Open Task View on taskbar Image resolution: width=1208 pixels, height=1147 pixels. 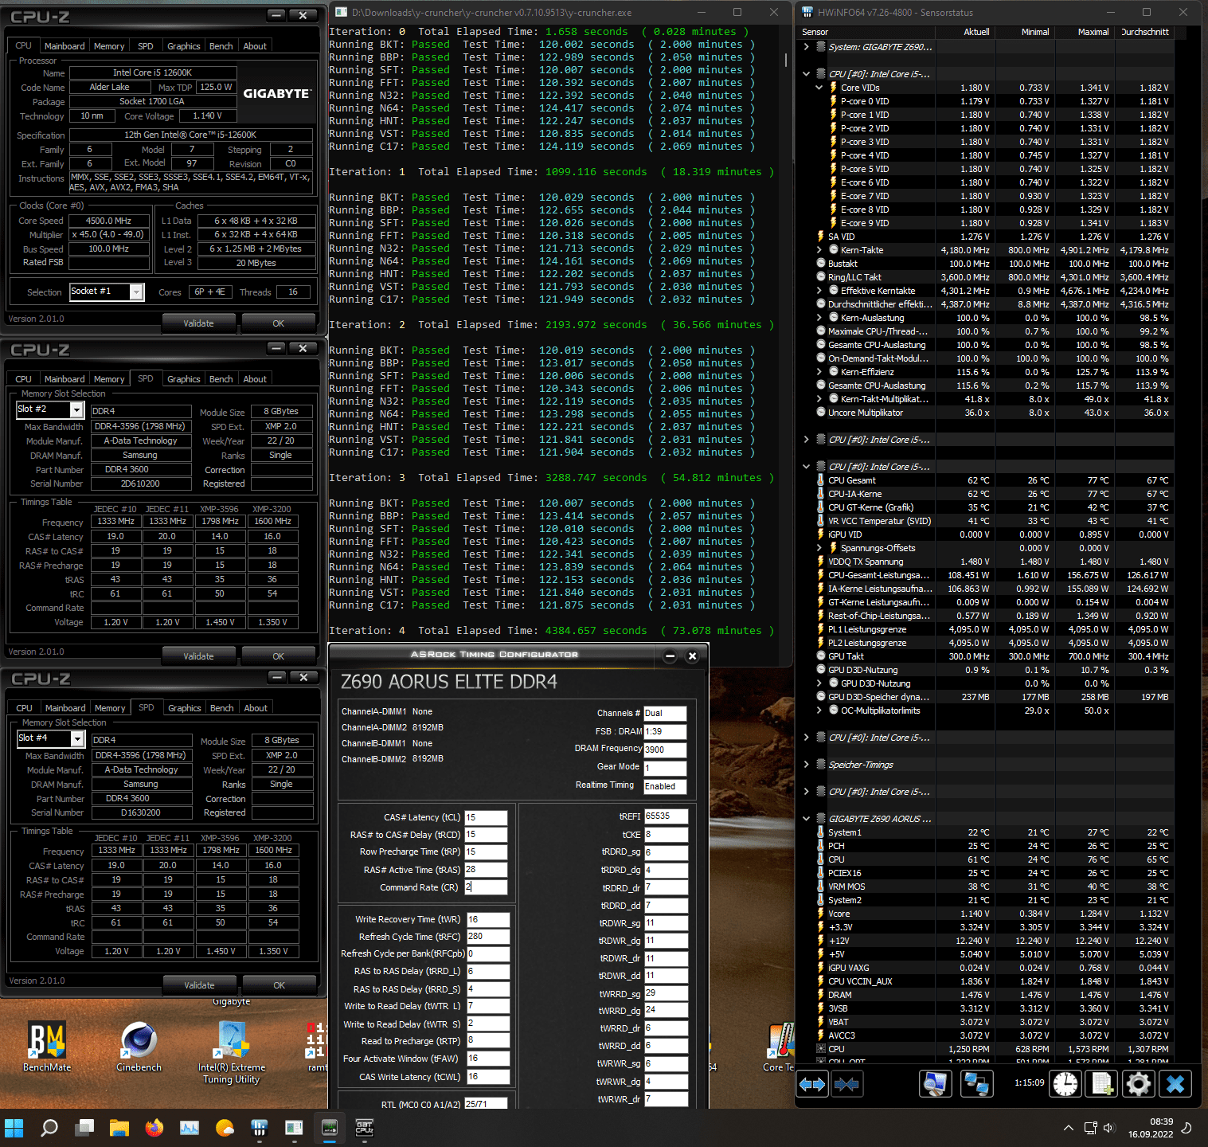84,1128
